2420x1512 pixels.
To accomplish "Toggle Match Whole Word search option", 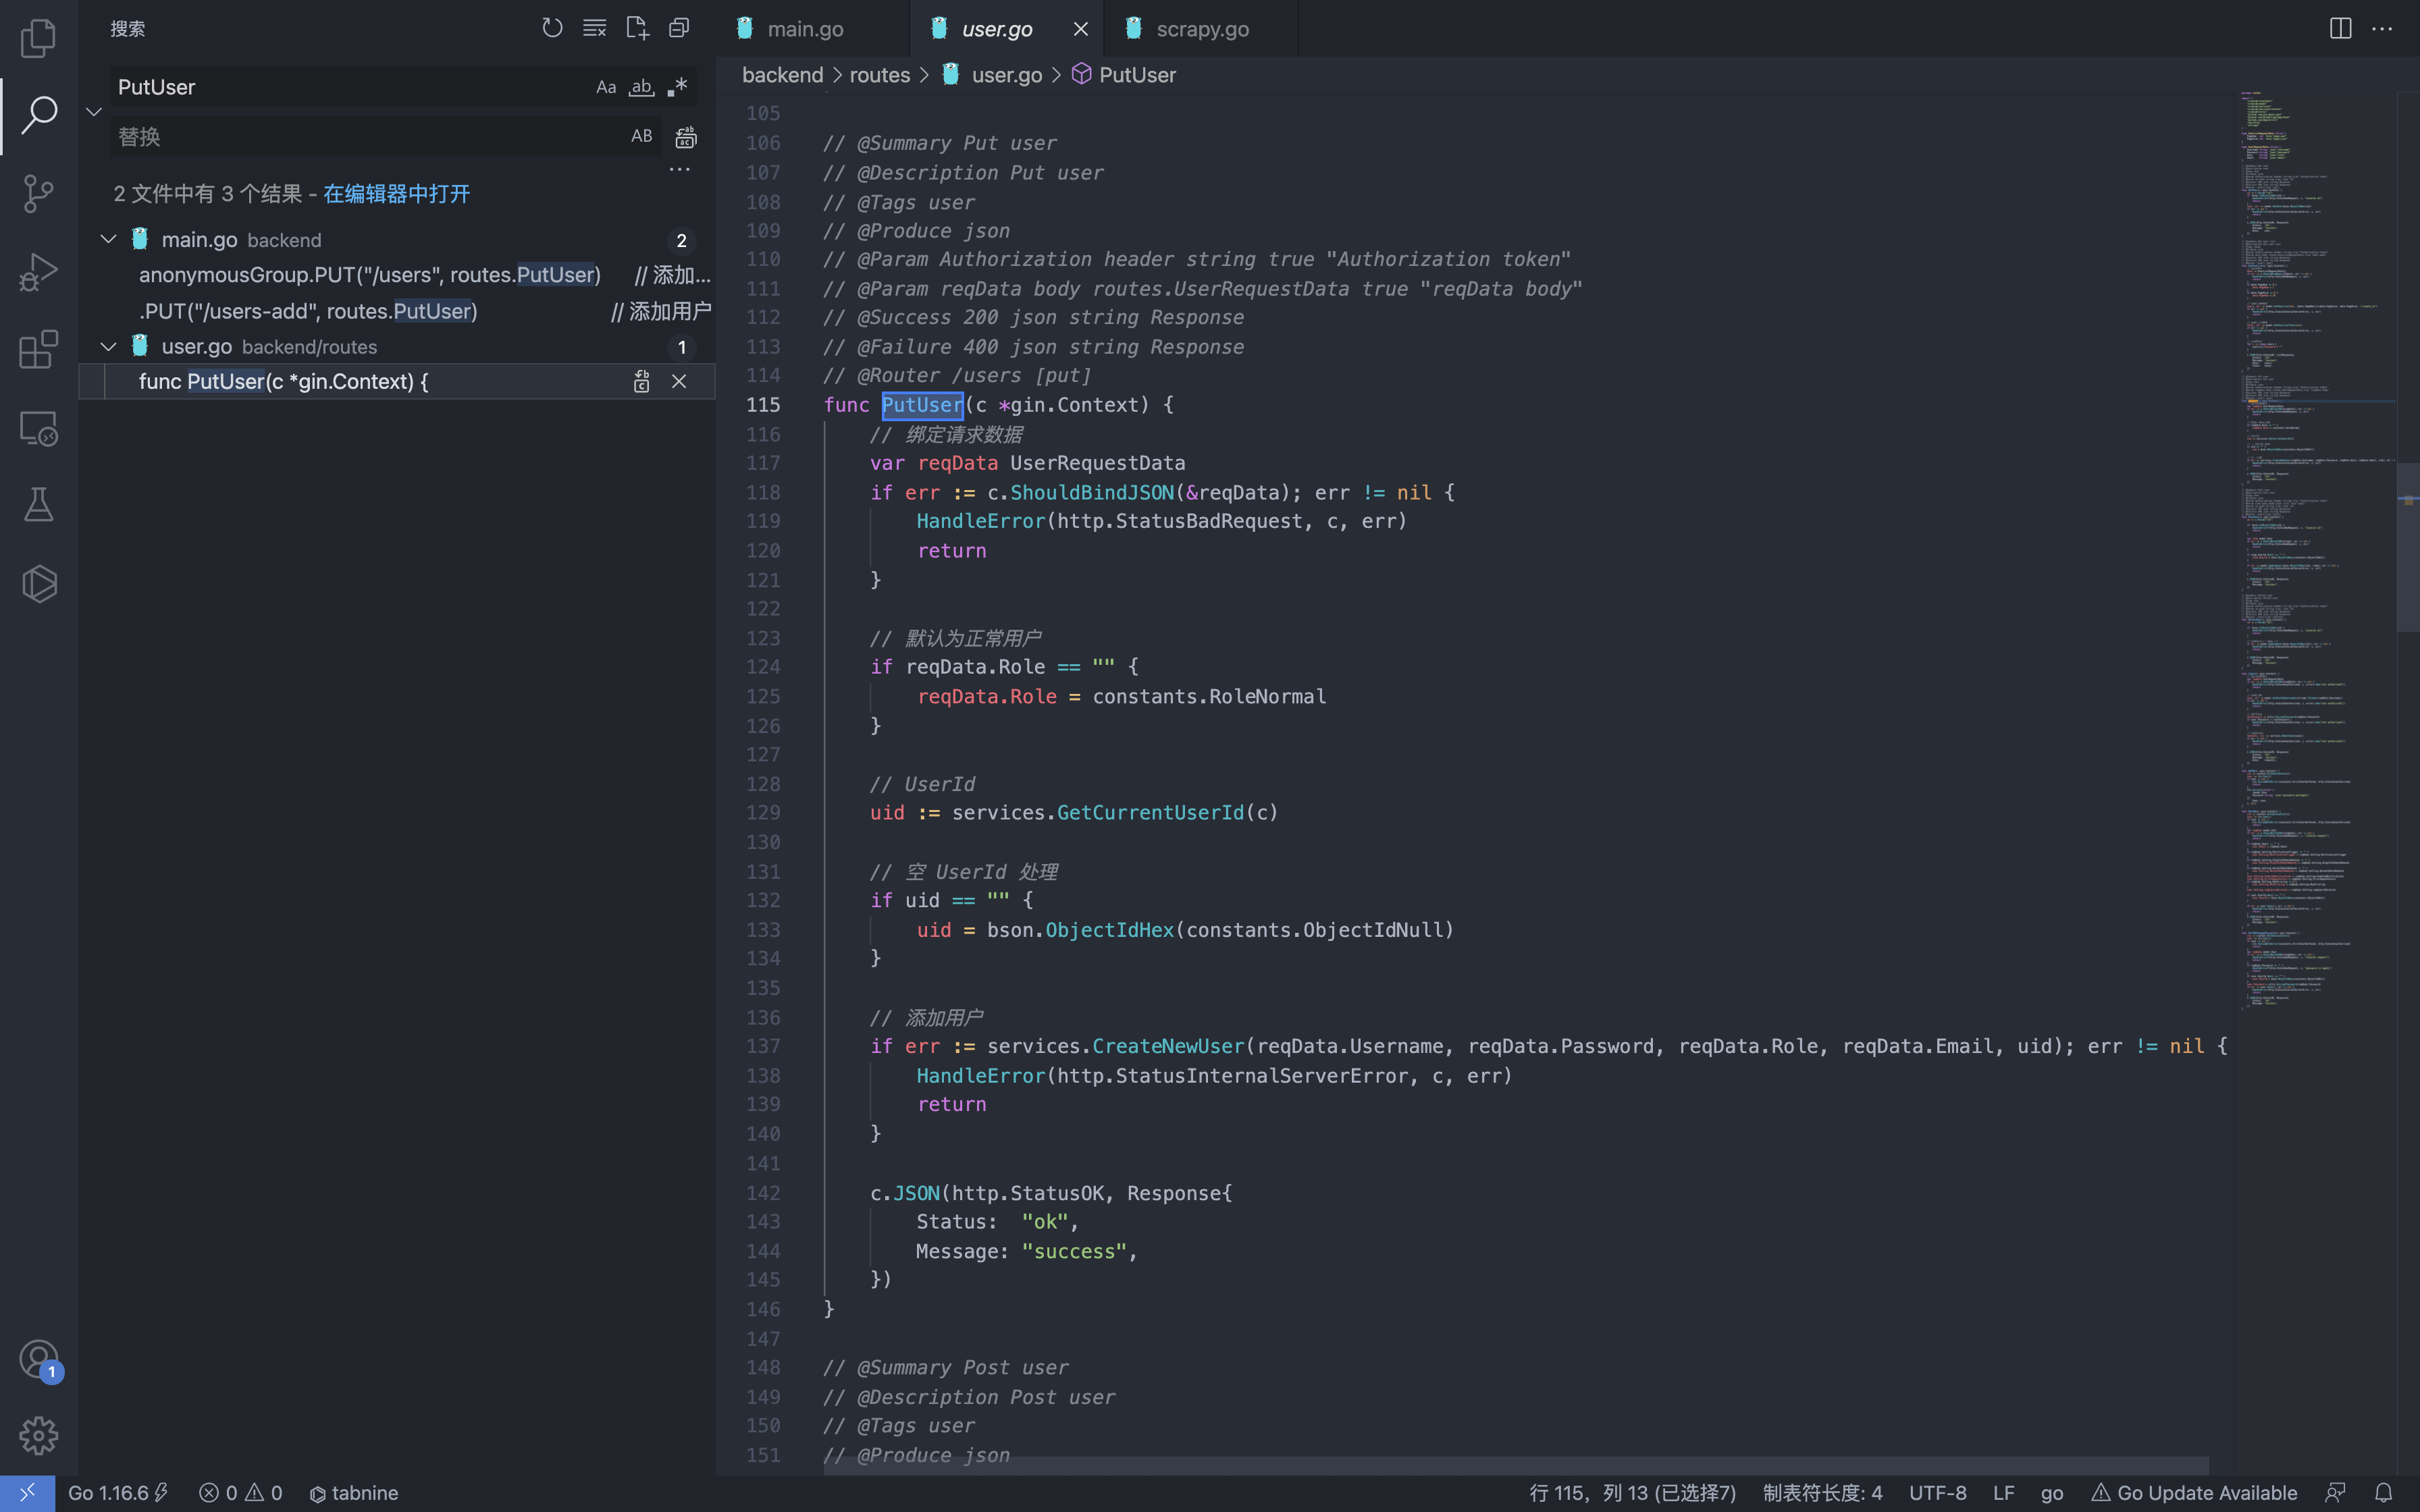I will point(641,87).
